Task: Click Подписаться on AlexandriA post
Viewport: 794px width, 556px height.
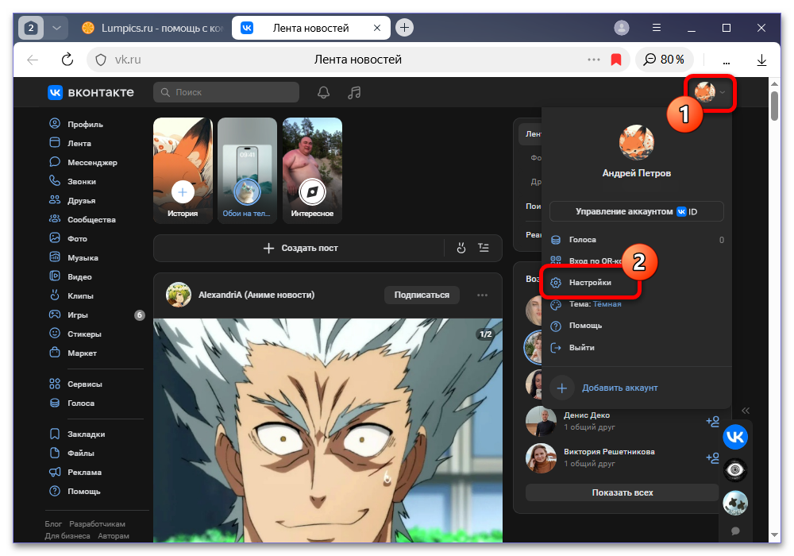Action: pyautogui.click(x=422, y=295)
